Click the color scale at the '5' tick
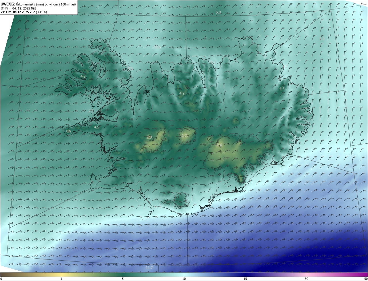368x281 pixels. click(123, 279)
